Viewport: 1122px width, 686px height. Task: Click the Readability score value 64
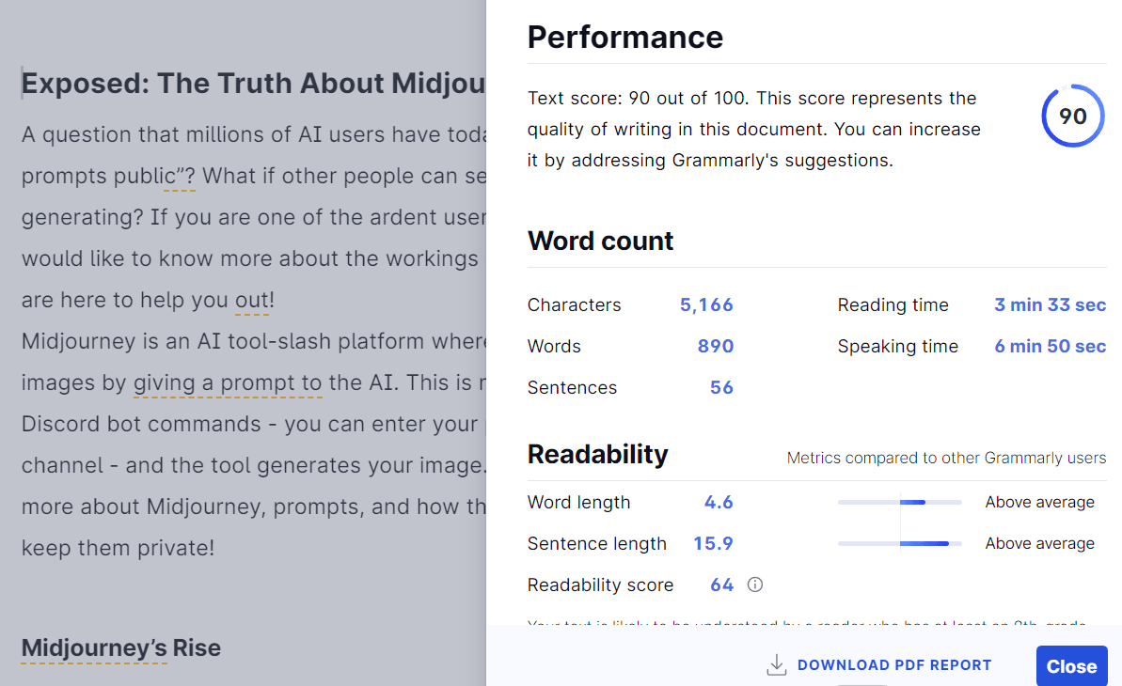tap(722, 585)
